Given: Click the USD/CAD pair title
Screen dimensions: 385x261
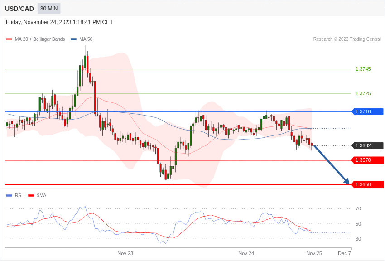Looking at the screenshot, I should coord(19,9).
